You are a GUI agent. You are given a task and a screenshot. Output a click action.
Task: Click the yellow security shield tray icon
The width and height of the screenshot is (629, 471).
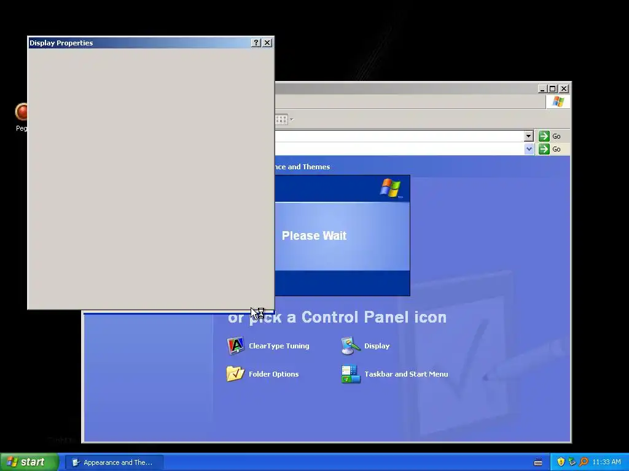pyautogui.click(x=561, y=462)
